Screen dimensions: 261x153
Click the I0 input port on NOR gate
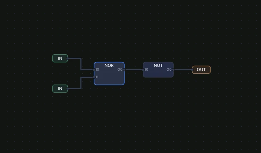pyautogui.click(x=94, y=70)
